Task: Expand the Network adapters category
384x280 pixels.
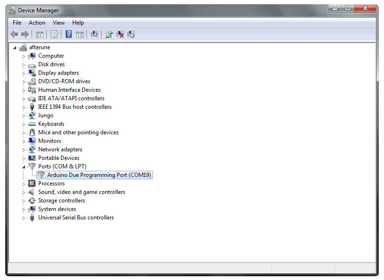Action: point(24,150)
